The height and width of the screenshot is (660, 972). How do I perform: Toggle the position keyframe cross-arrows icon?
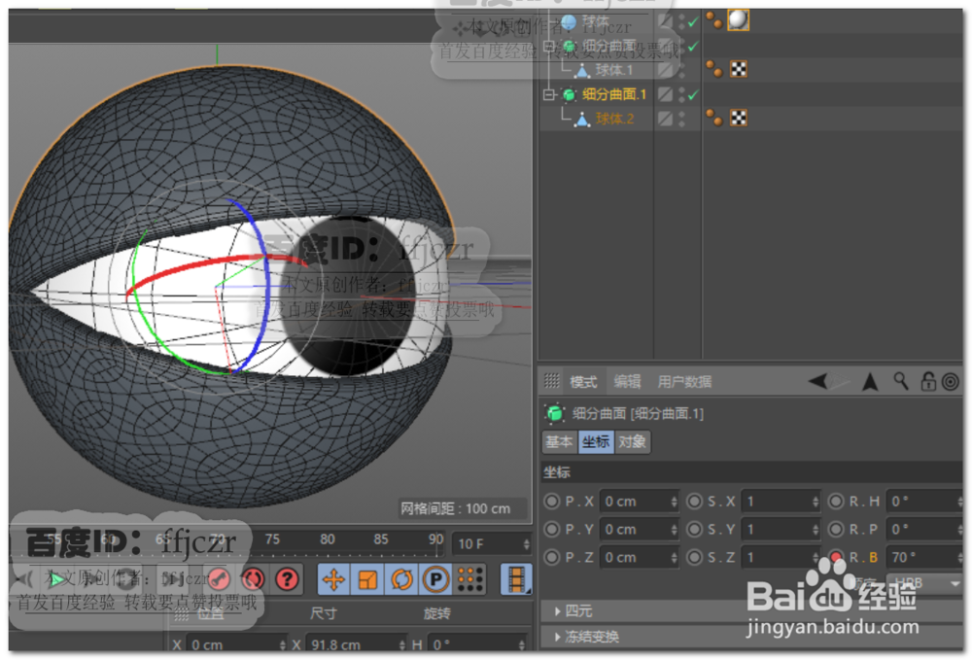point(333,580)
